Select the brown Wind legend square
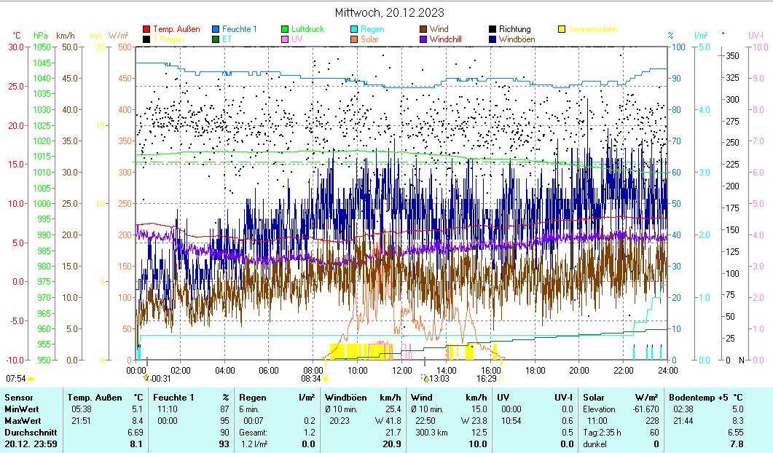773x453 pixels. click(x=424, y=29)
